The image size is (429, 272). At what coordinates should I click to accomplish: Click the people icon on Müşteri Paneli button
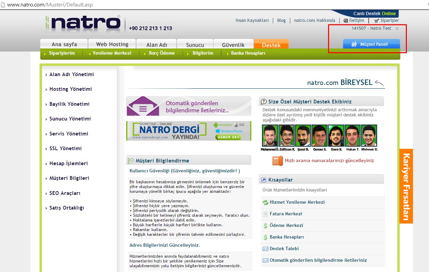[x=354, y=44]
